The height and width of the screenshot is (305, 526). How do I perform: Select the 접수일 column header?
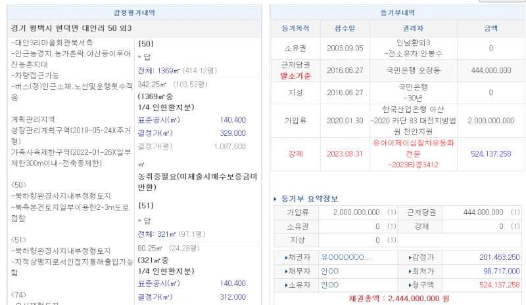(344, 29)
